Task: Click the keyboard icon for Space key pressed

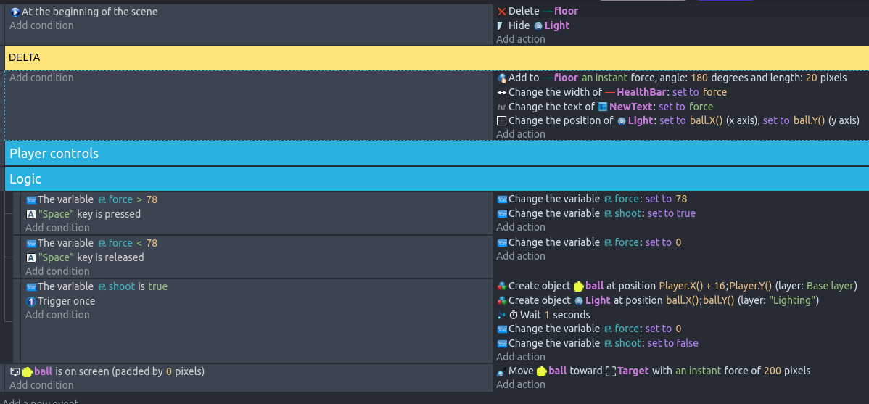Action: click(x=30, y=215)
